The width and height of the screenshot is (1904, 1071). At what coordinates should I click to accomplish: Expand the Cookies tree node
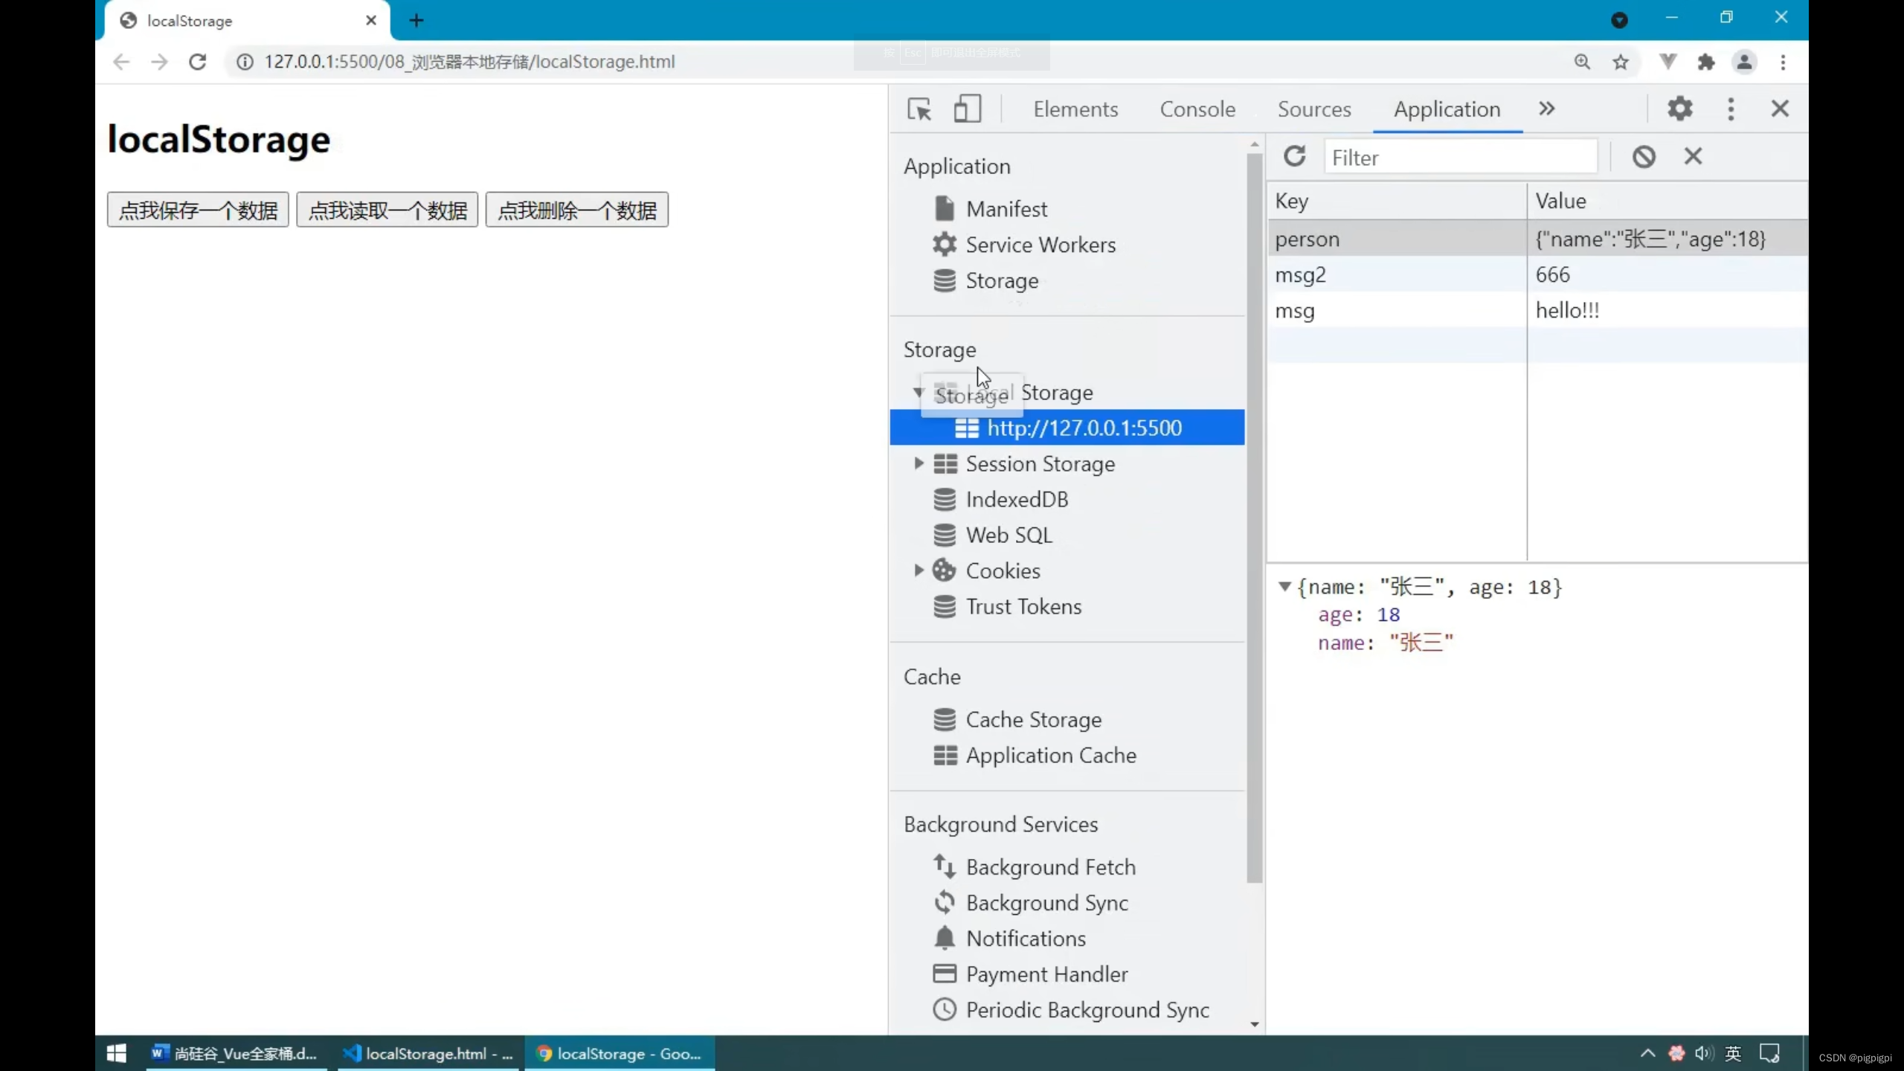919,570
